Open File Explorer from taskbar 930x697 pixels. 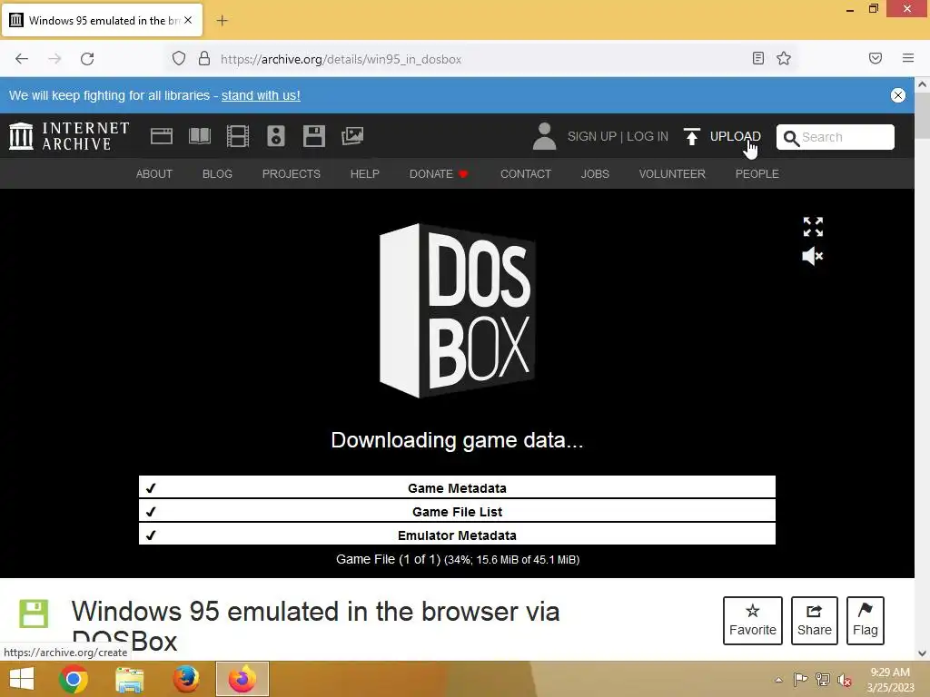(129, 679)
